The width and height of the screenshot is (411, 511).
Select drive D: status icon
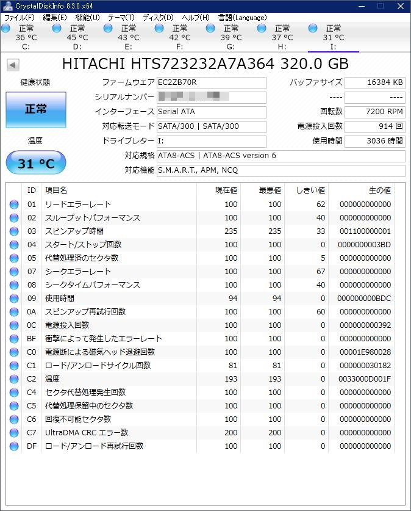[x=57, y=28]
